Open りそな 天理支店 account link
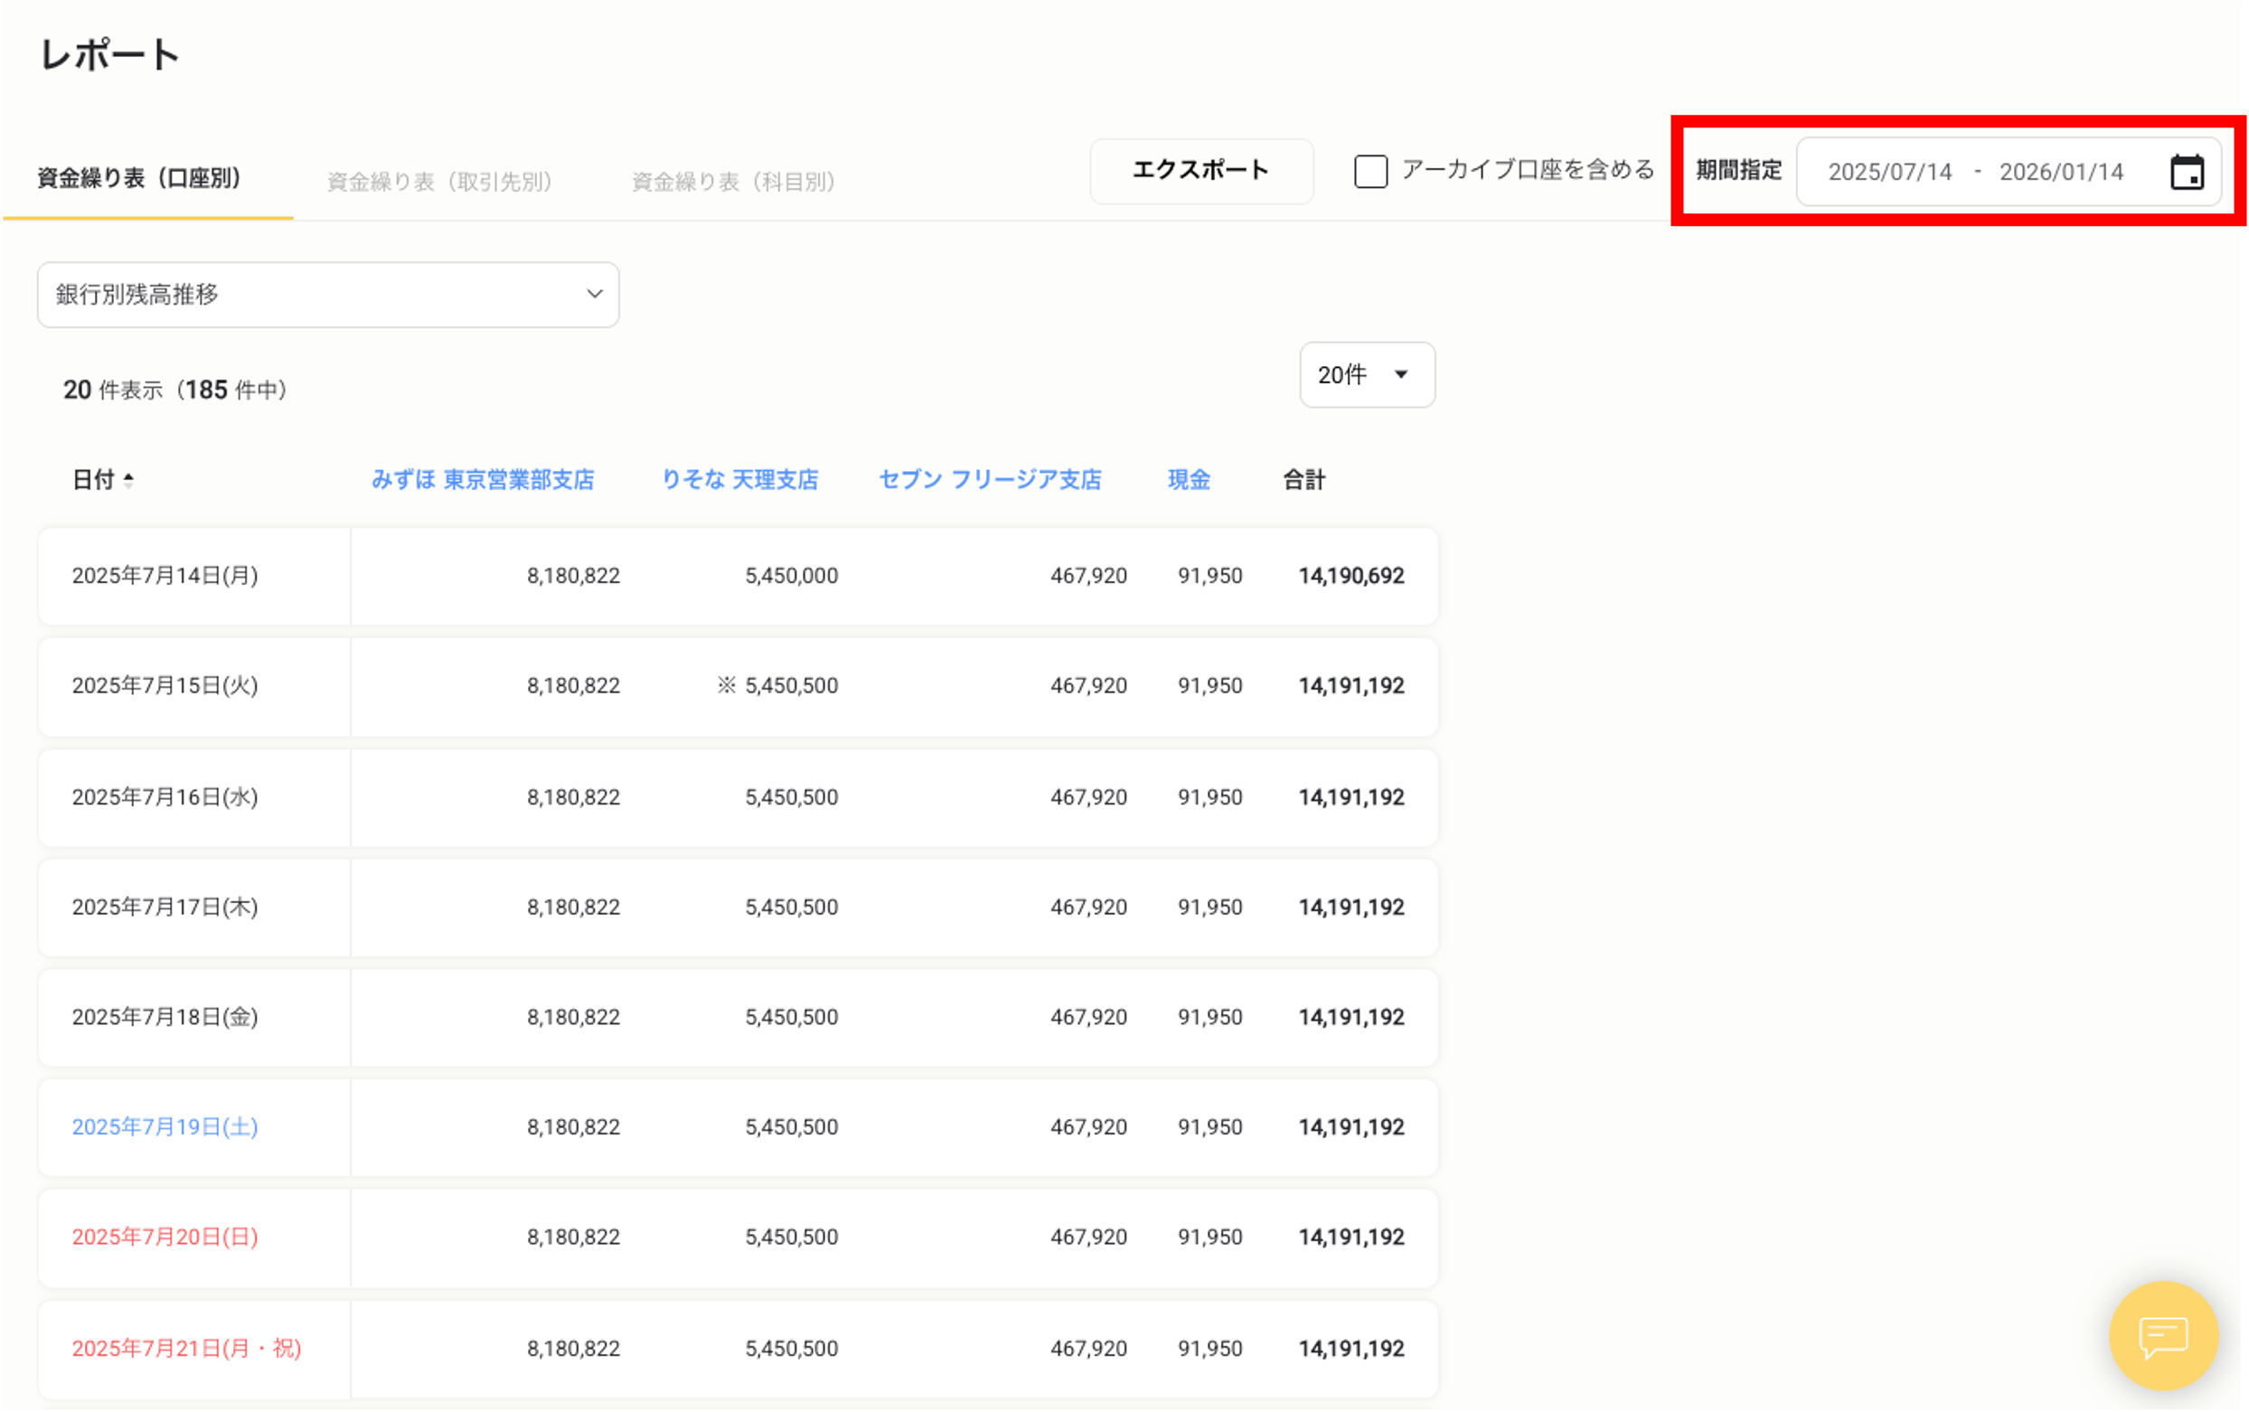Screen dimensions: 2249x1412 739,480
